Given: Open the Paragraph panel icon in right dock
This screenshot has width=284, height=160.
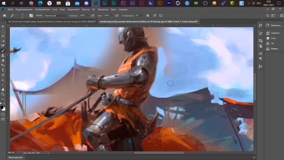Looking at the screenshot, I should (260, 59).
